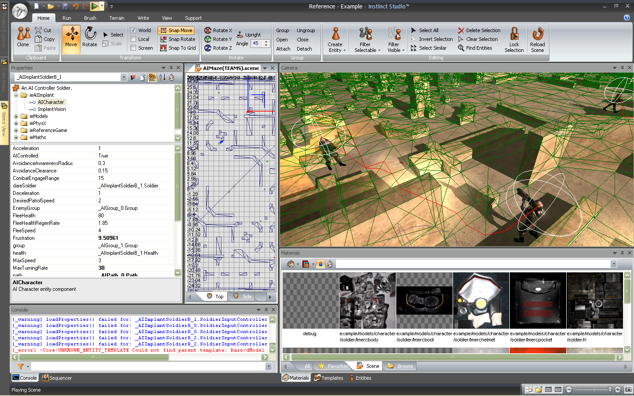Open the _AIImplantSoldierB_1 entity dropdown
This screenshot has height=396, width=634.
pyautogui.click(x=123, y=77)
